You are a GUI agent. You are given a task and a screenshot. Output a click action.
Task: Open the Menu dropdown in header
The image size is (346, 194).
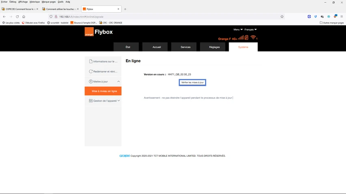point(238,30)
